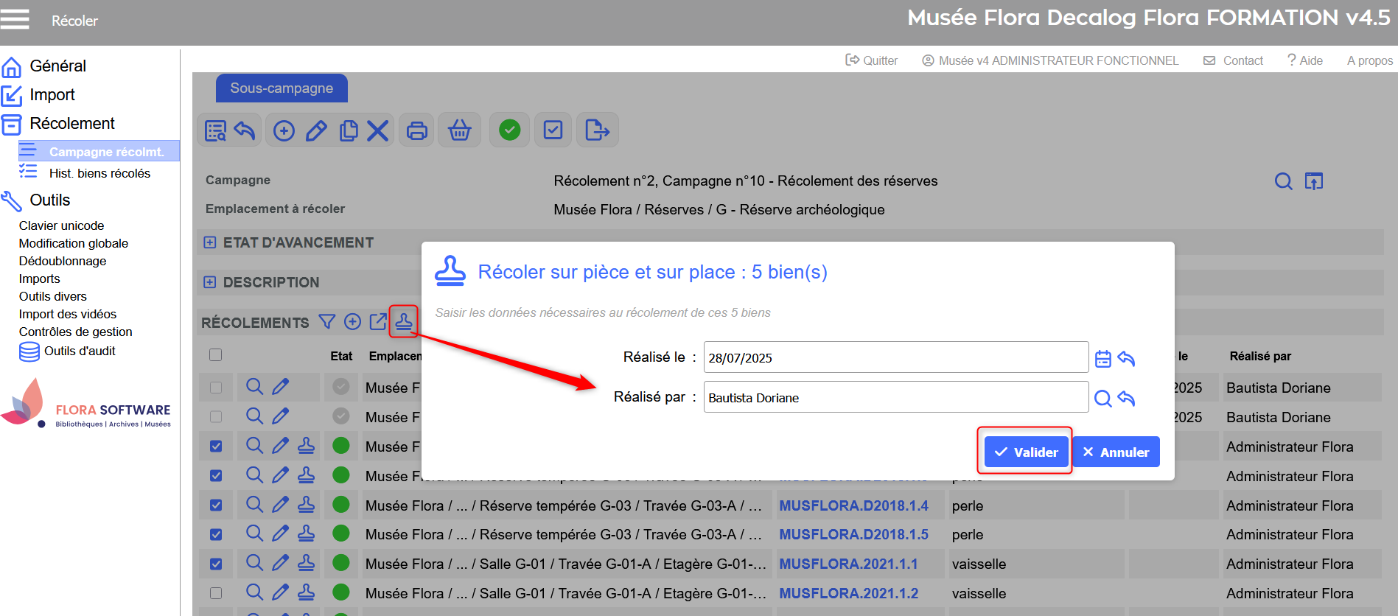Expand the ETAT D'AVANCEMENT section
The height and width of the screenshot is (616, 1398).
click(210, 242)
